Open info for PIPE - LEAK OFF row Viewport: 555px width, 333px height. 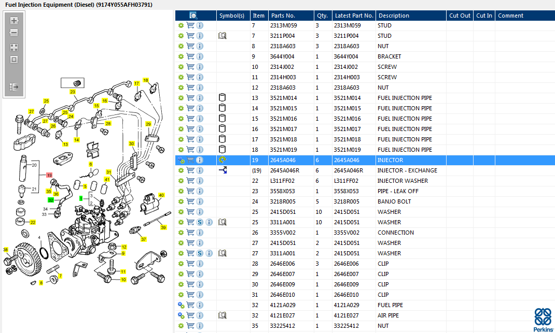[200, 191]
